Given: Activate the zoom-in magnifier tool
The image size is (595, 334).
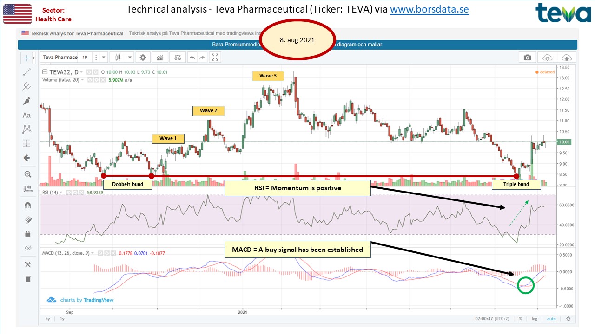Looking at the screenshot, I should click(x=27, y=174).
